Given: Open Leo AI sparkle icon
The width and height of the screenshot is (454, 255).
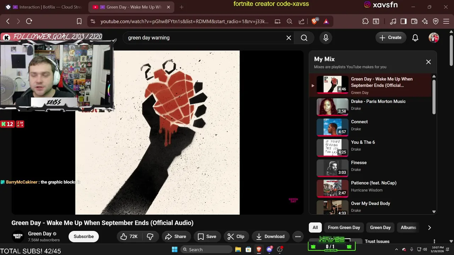Looking at the screenshot, I should [425, 21].
